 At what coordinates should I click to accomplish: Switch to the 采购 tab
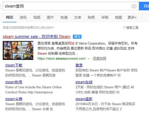(105, 17)
